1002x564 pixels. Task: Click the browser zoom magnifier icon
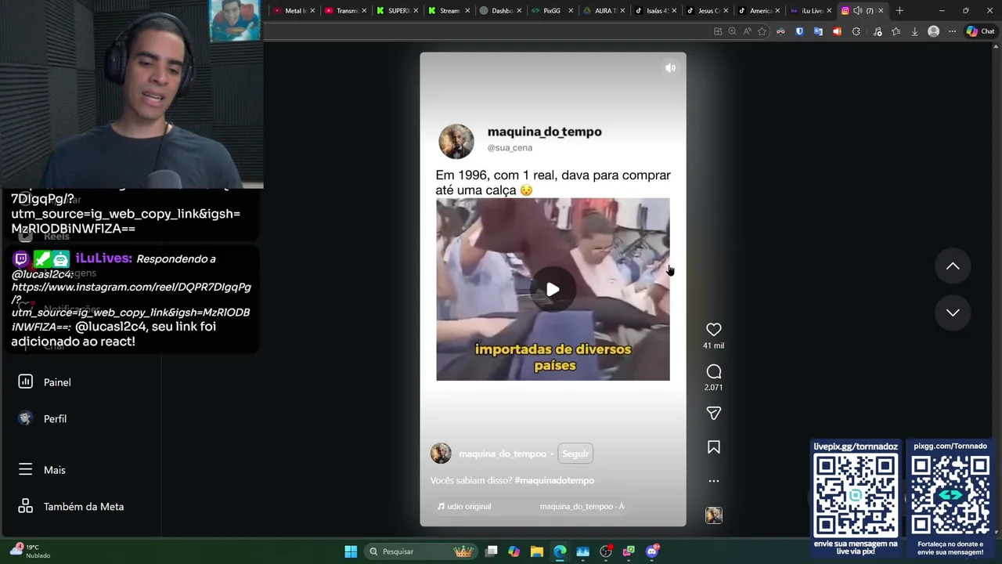732,31
